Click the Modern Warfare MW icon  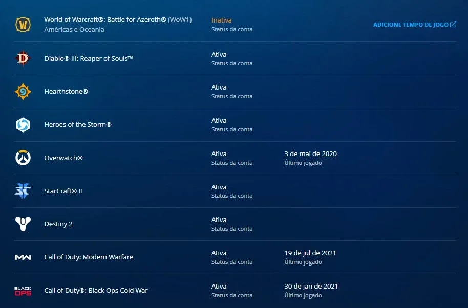coord(23,257)
